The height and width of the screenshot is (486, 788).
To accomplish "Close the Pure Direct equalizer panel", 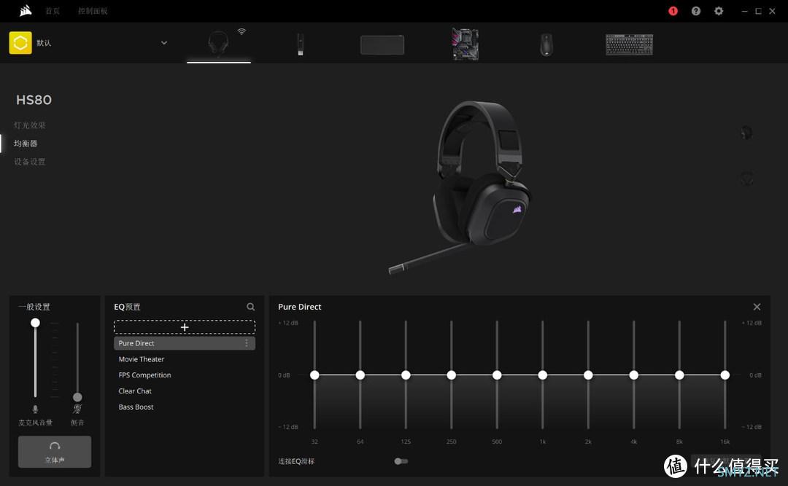I will pos(757,307).
